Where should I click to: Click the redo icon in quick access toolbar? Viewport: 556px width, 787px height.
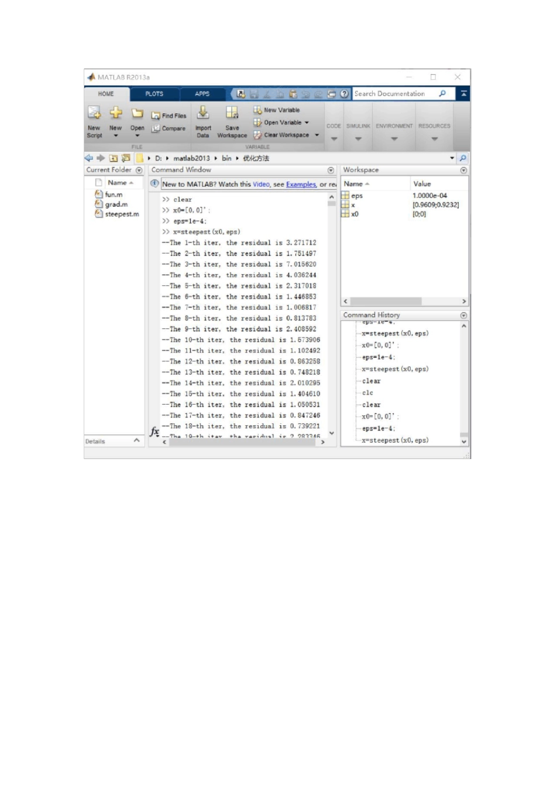point(318,94)
